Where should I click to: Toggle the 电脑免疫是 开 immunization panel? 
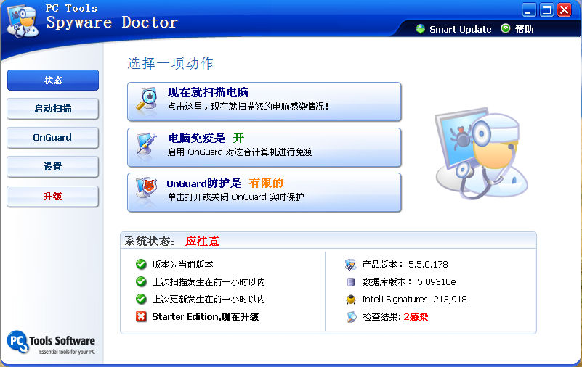(264, 147)
